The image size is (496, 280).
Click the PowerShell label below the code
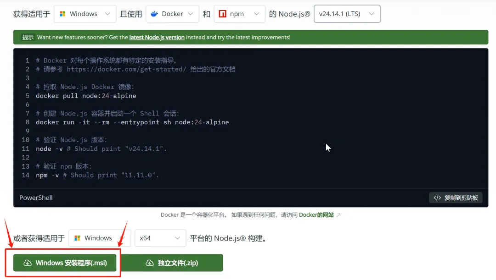point(36,198)
